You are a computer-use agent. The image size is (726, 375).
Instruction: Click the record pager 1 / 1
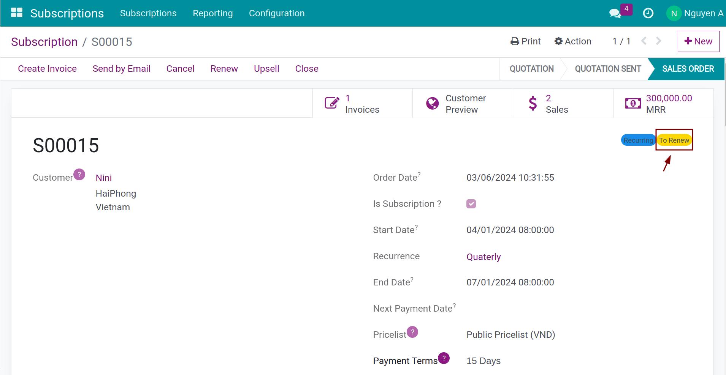point(621,41)
